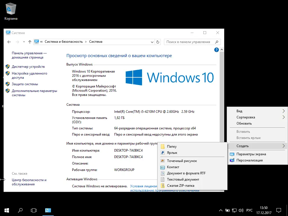288x216 pixels.
Task: Click the search magnifier in control panel search
Action: [x=217, y=42]
